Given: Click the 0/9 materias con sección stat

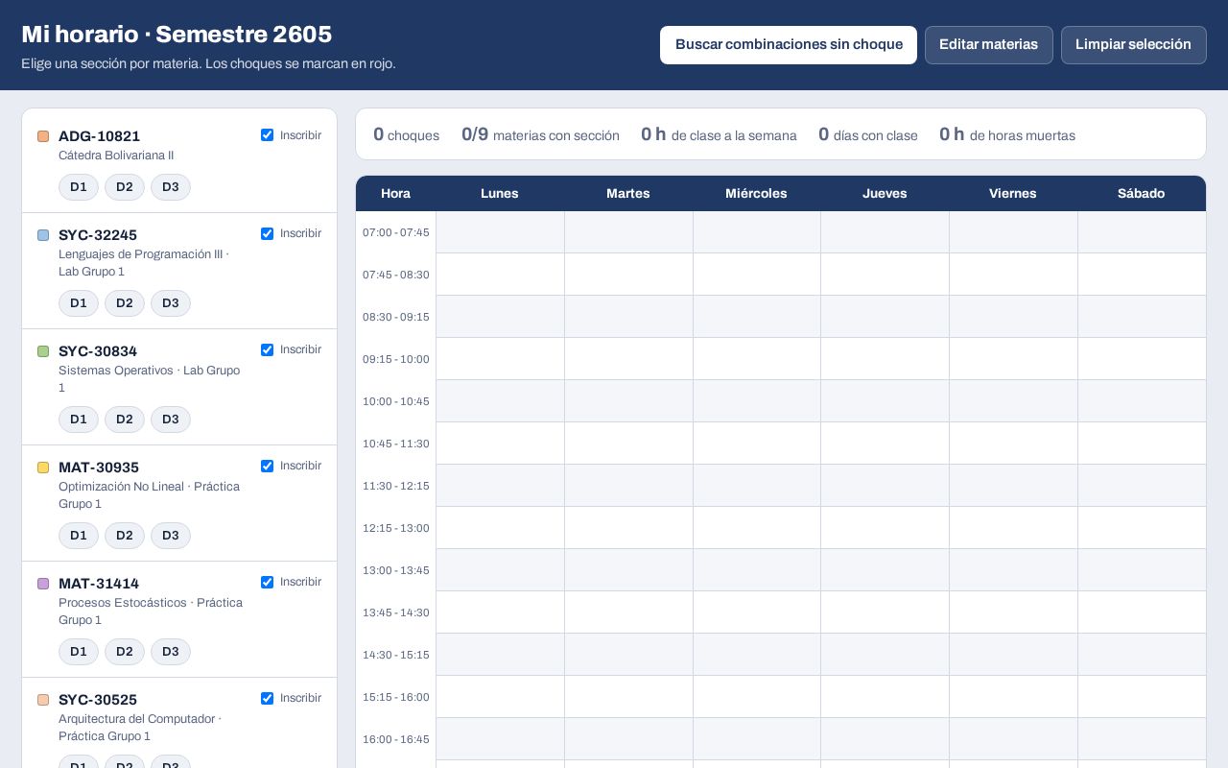Looking at the screenshot, I should tap(540, 134).
